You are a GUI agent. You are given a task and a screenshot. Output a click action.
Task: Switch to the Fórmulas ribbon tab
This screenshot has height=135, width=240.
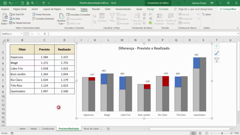click(x=71, y=9)
